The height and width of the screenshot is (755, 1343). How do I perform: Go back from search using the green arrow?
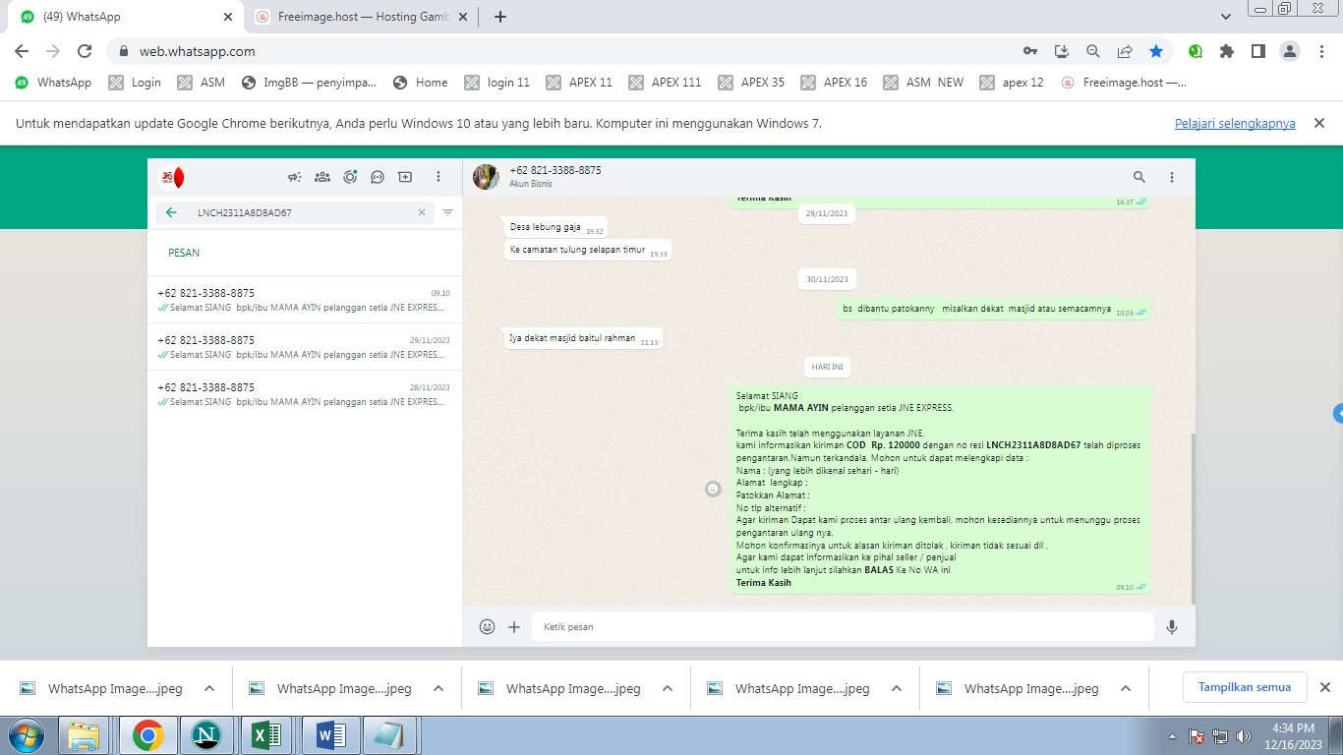(171, 212)
